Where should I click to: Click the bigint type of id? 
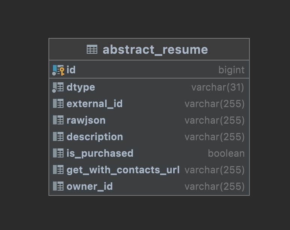tap(231, 70)
